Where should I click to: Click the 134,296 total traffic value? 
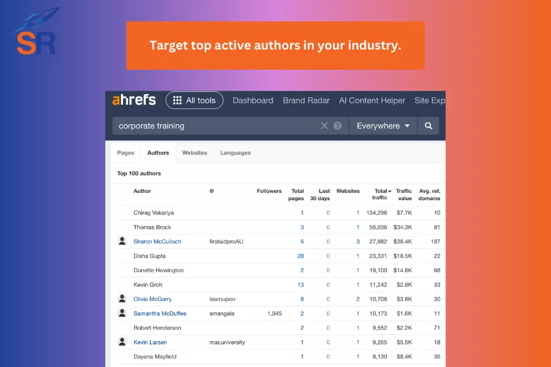[377, 213]
